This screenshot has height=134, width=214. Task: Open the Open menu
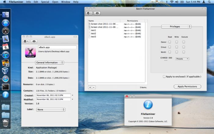55,2
